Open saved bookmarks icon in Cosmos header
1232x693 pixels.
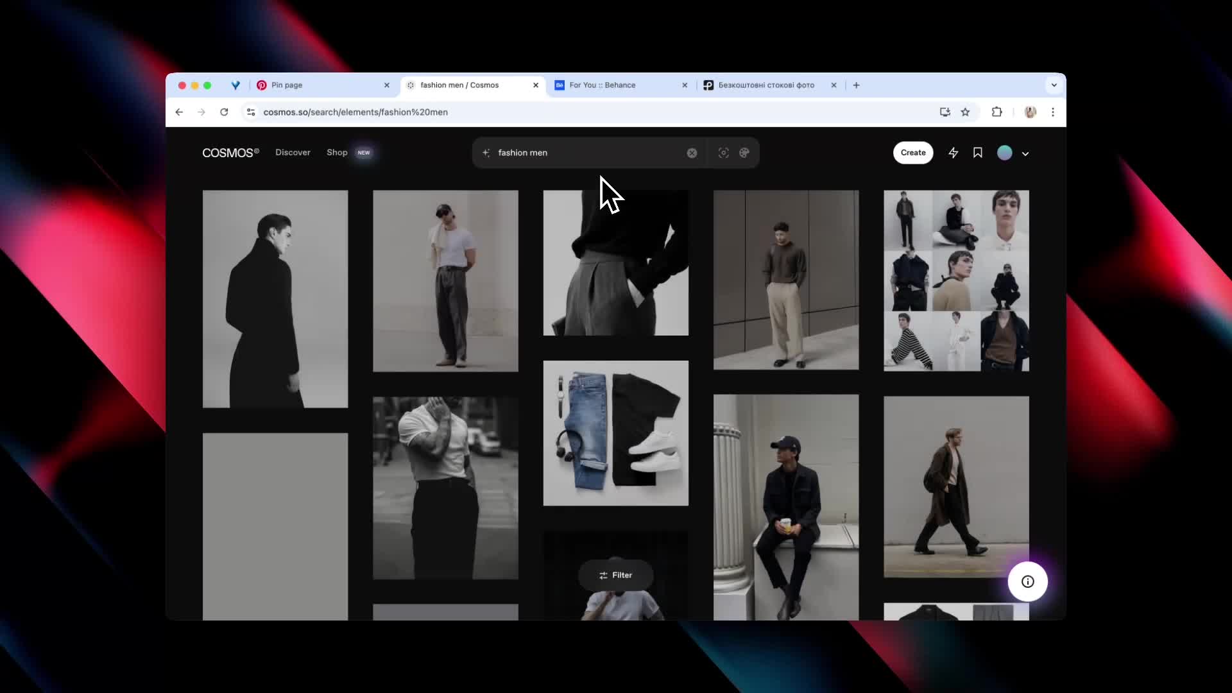point(978,153)
